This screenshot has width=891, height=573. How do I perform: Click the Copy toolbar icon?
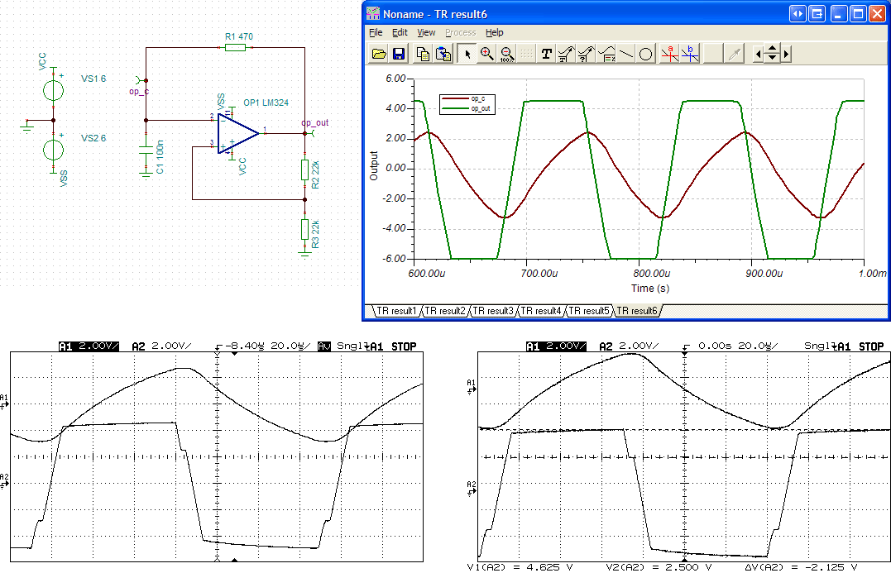[x=423, y=54]
